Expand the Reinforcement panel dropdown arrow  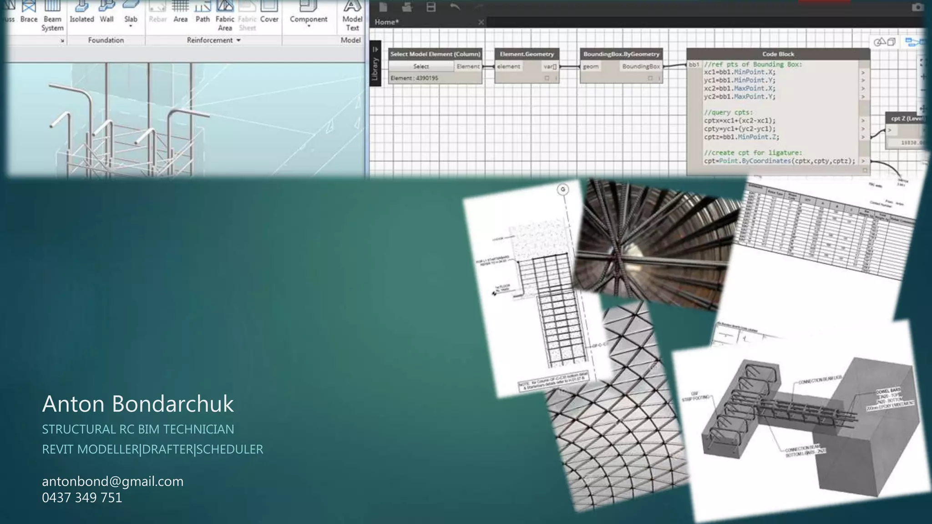238,40
